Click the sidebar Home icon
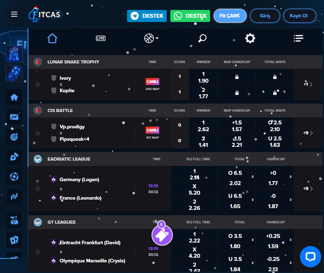The image size is (324, 273). click(14, 97)
